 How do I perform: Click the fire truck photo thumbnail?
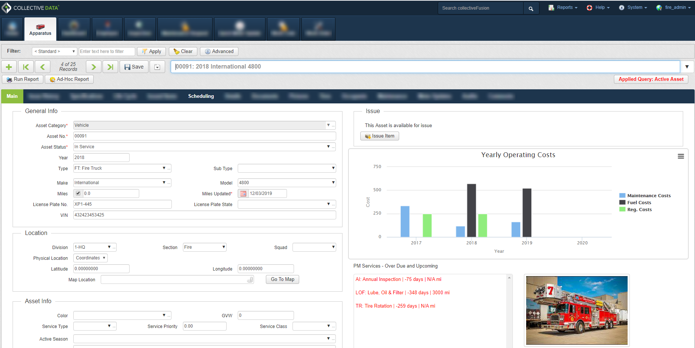[x=577, y=310]
